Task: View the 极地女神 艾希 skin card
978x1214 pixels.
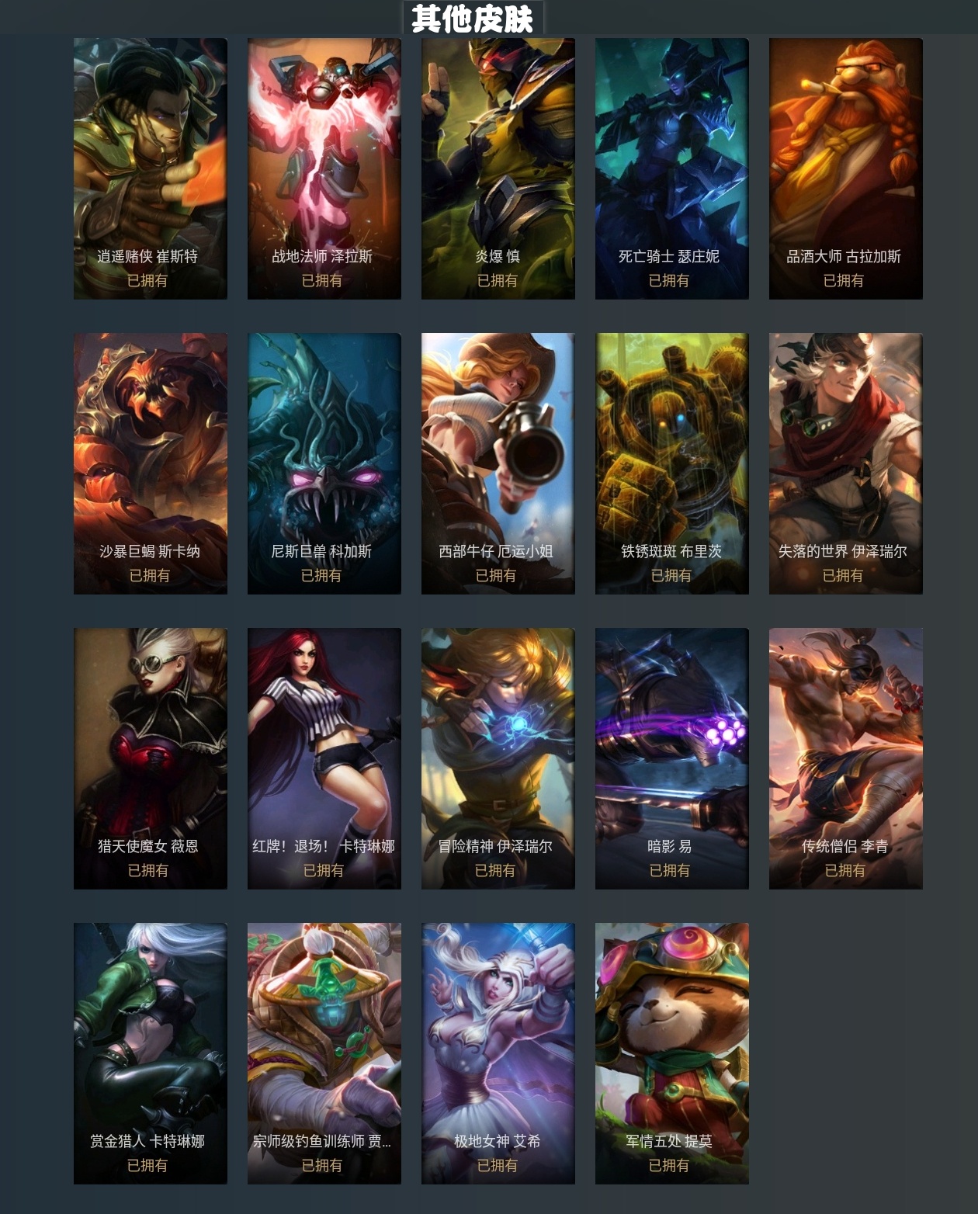Action: tap(498, 1053)
